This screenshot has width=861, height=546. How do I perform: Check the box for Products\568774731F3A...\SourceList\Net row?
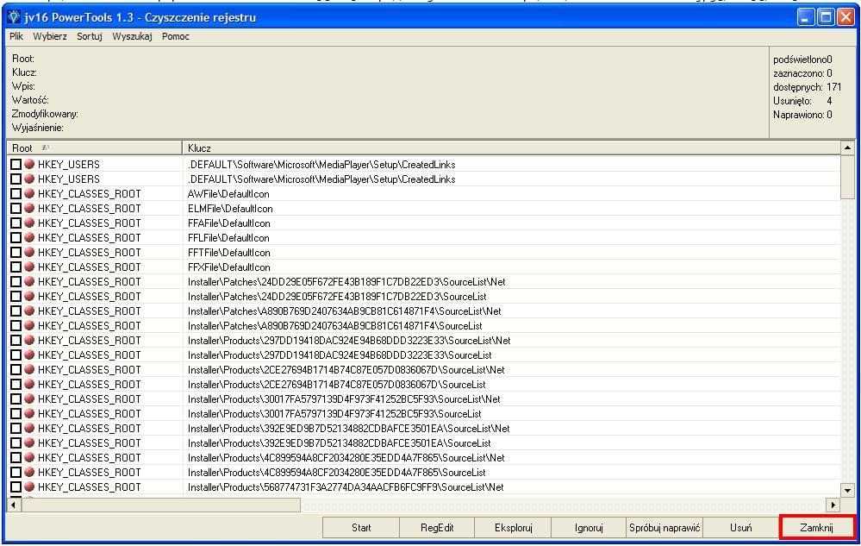(16, 487)
